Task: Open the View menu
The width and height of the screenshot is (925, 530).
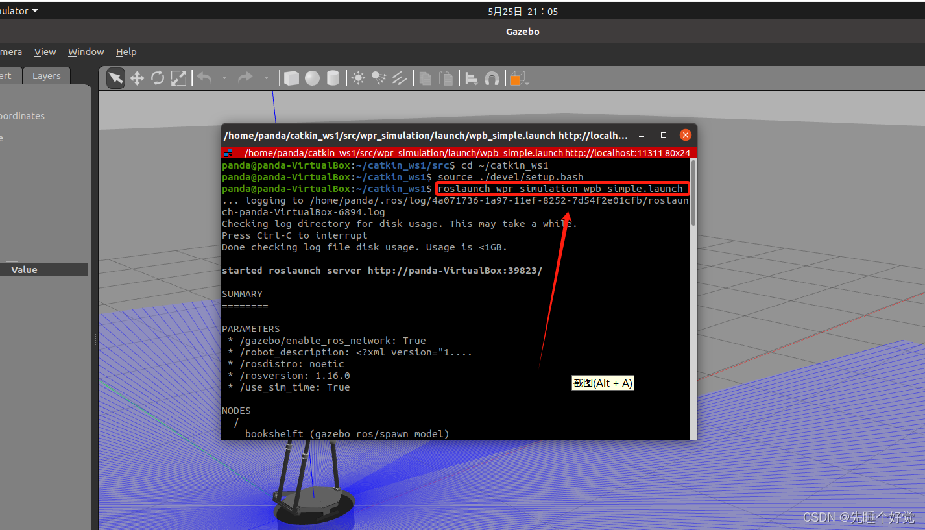Action: [45, 52]
